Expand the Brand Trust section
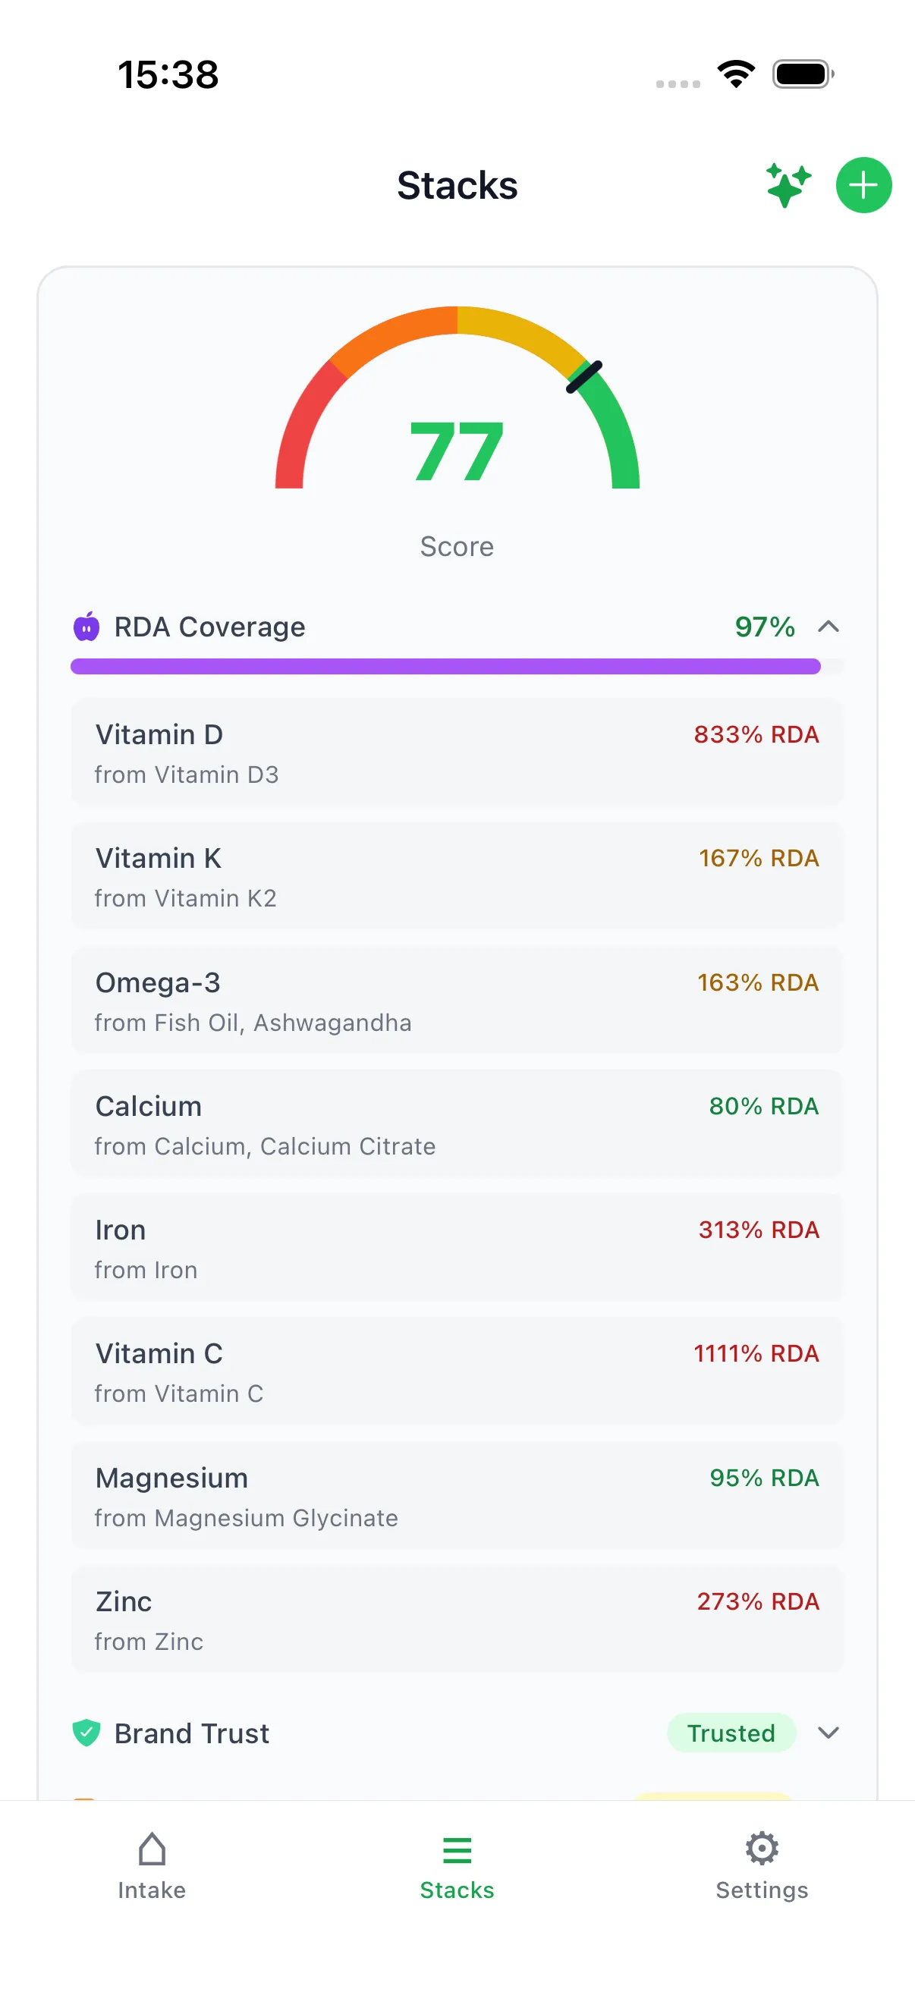This screenshot has width=915, height=1989. [x=829, y=1733]
